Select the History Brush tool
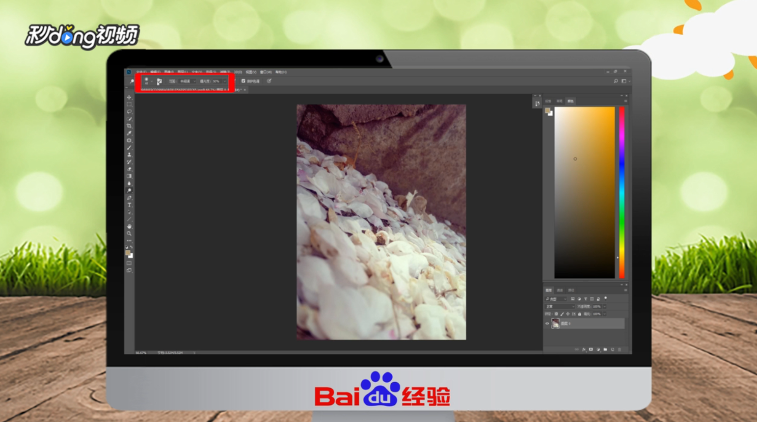This screenshot has width=757, height=422. tap(129, 162)
